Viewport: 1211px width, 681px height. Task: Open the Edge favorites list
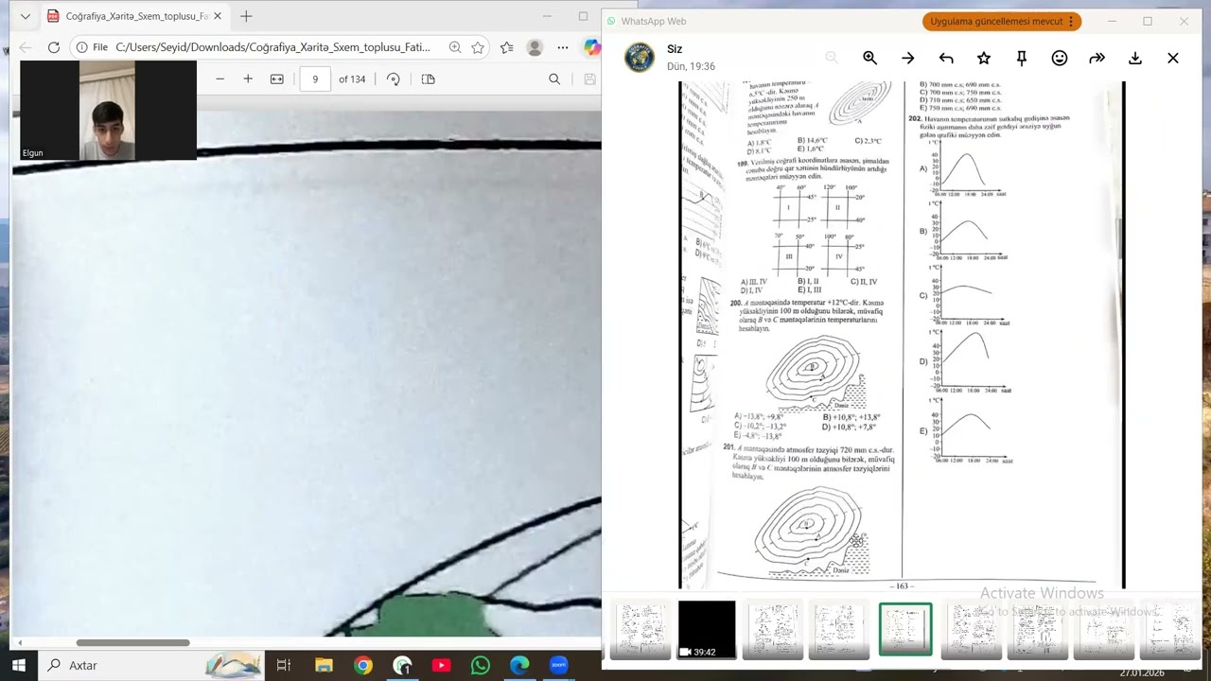507,47
